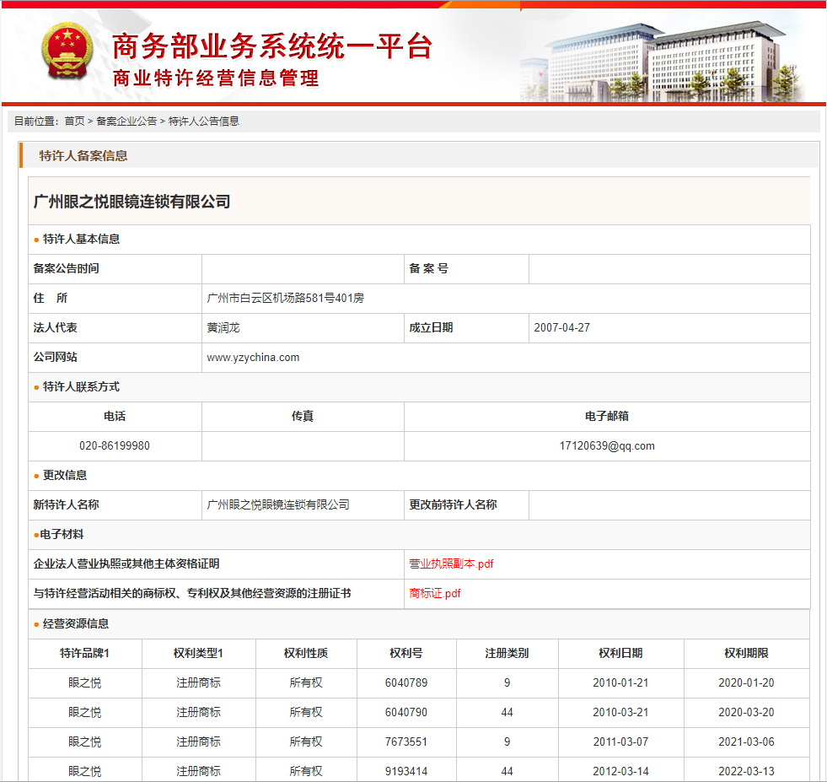Image resolution: width=827 pixels, height=782 pixels.
Task: Select website text www.yzychina.com
Action: (x=253, y=357)
